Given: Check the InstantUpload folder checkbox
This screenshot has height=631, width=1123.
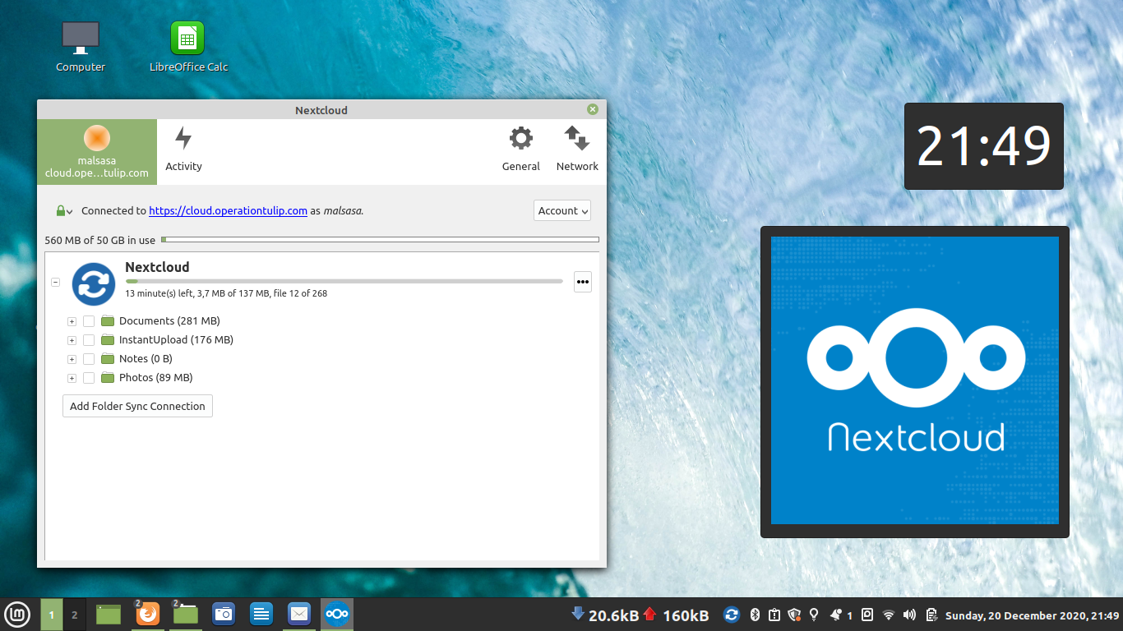Looking at the screenshot, I should (89, 340).
